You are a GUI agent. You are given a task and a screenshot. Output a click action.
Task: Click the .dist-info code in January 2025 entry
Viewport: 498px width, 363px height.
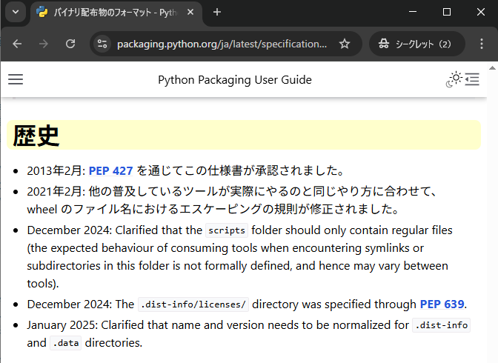click(x=441, y=325)
